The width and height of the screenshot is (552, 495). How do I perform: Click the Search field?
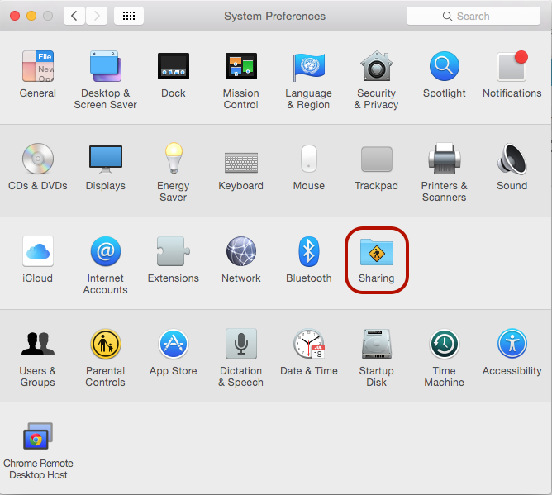[x=473, y=16]
